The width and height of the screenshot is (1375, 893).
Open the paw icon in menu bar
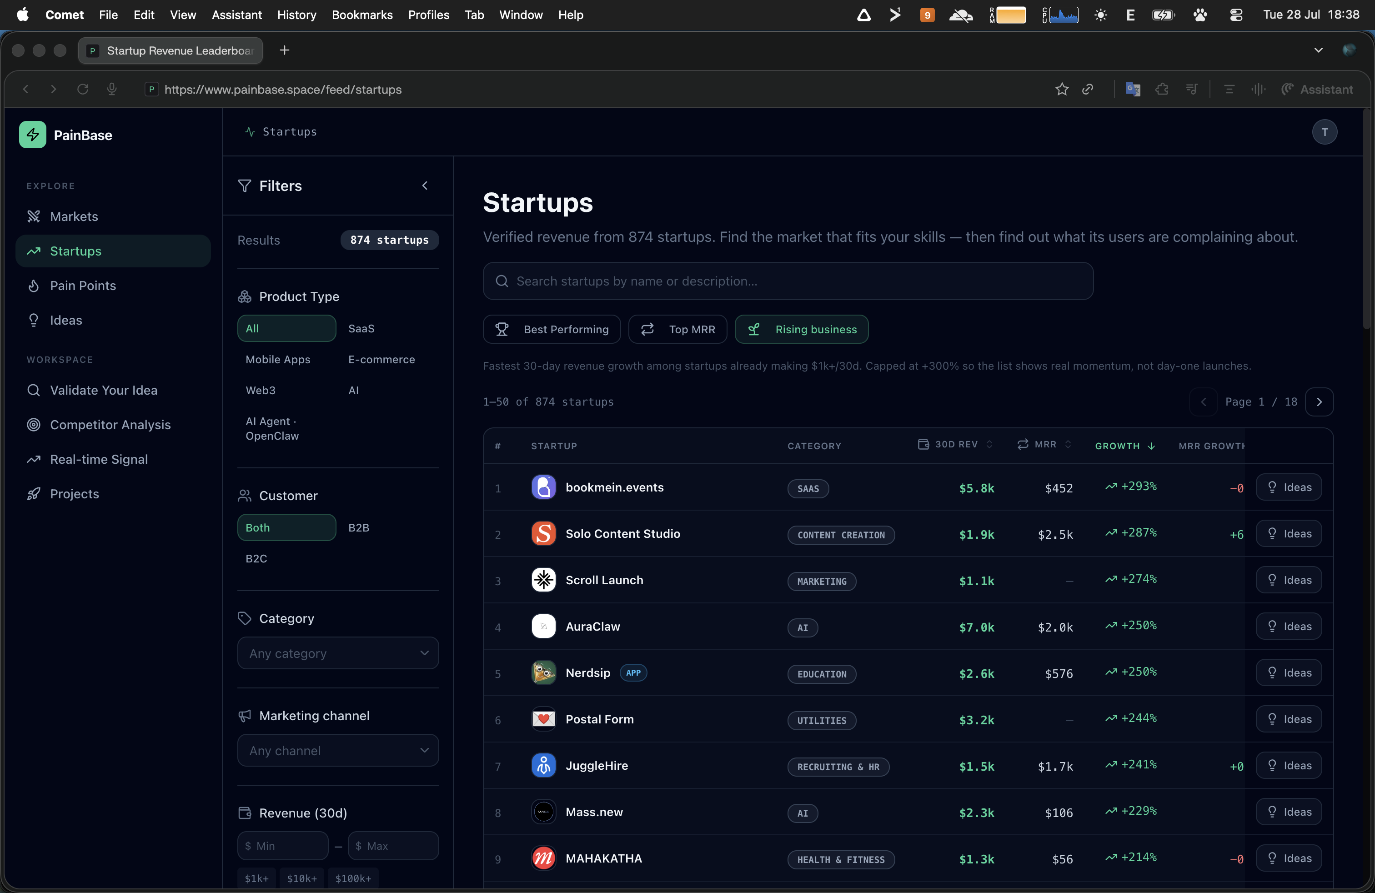[1200, 15]
